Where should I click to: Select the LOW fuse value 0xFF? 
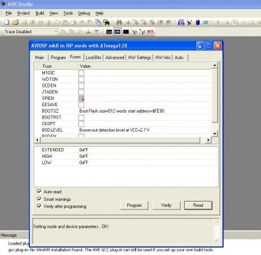coord(84,162)
